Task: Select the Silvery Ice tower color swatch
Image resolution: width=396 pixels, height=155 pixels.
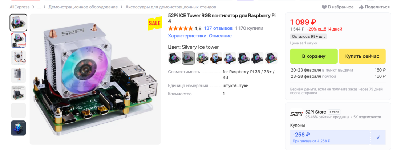Action: tap(188, 58)
